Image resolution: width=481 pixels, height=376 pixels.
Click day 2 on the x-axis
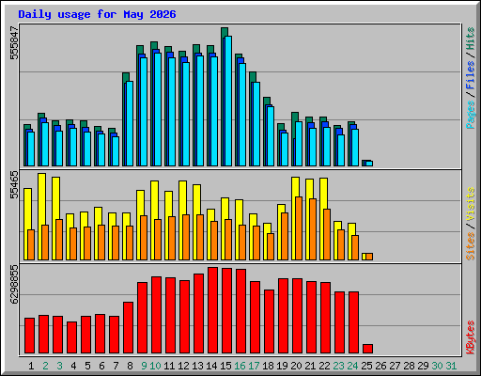click(x=45, y=366)
